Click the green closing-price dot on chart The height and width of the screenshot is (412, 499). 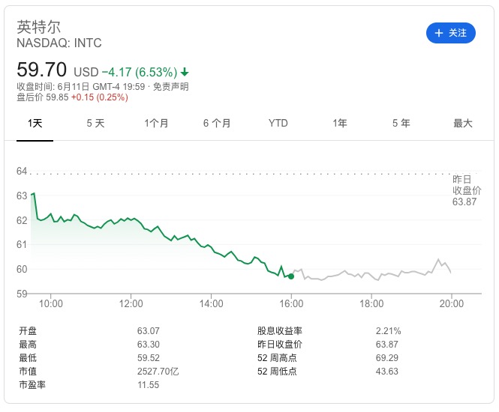(291, 276)
